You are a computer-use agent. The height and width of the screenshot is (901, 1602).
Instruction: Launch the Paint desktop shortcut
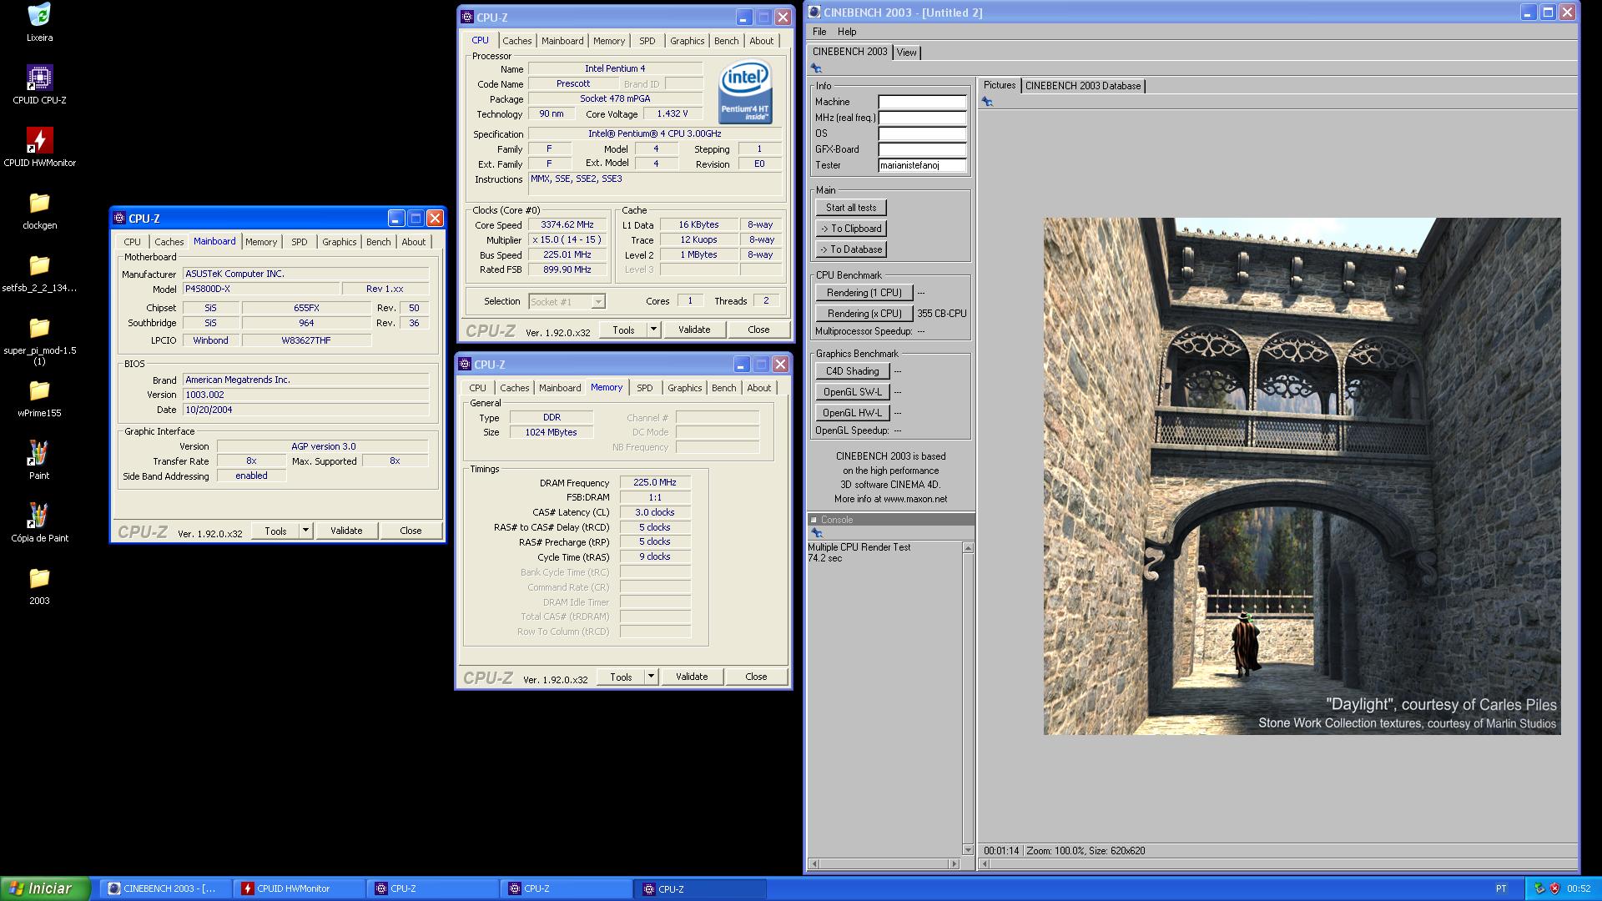click(39, 453)
